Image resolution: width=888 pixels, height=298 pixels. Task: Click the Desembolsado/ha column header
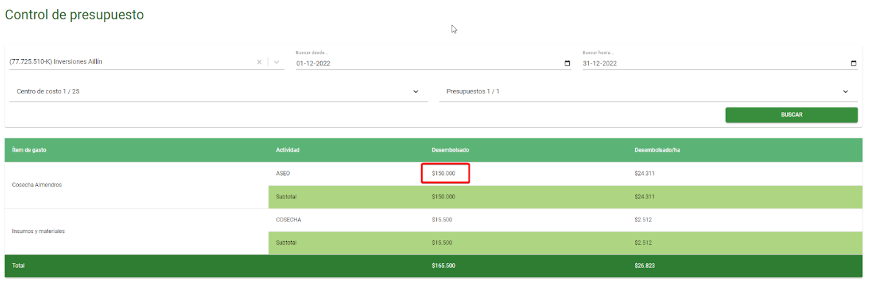coord(657,150)
